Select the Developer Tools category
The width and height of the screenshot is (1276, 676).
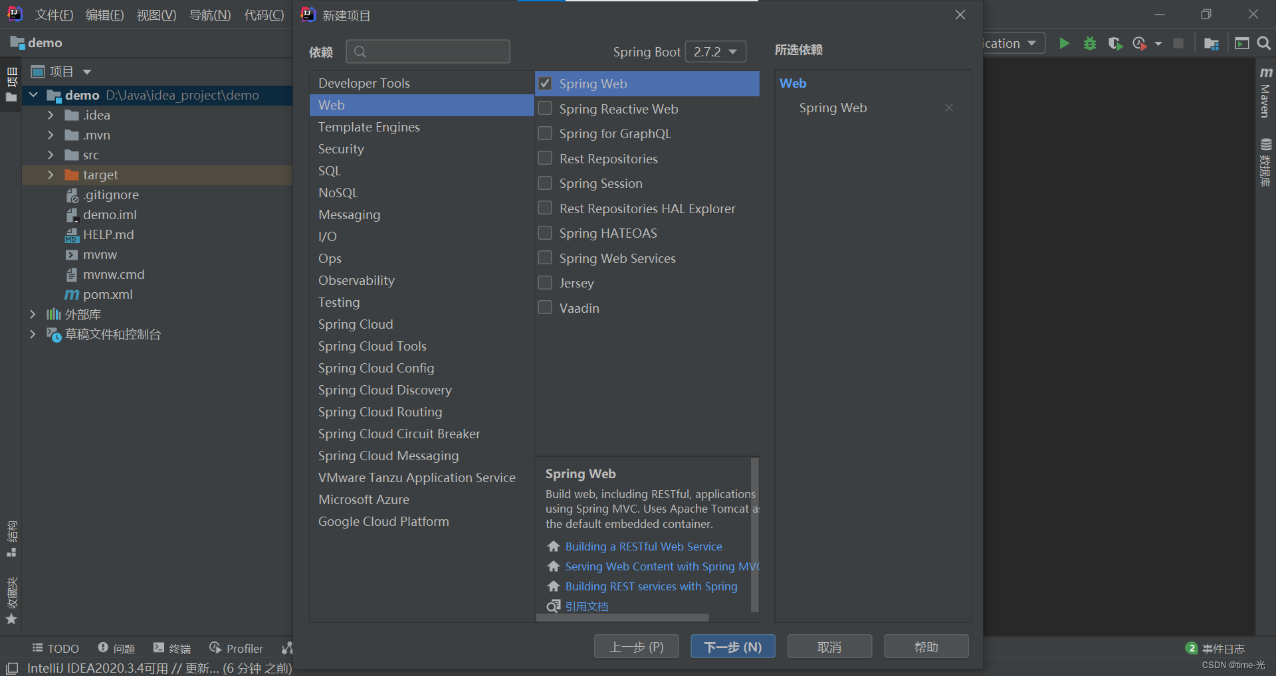tap(421, 83)
